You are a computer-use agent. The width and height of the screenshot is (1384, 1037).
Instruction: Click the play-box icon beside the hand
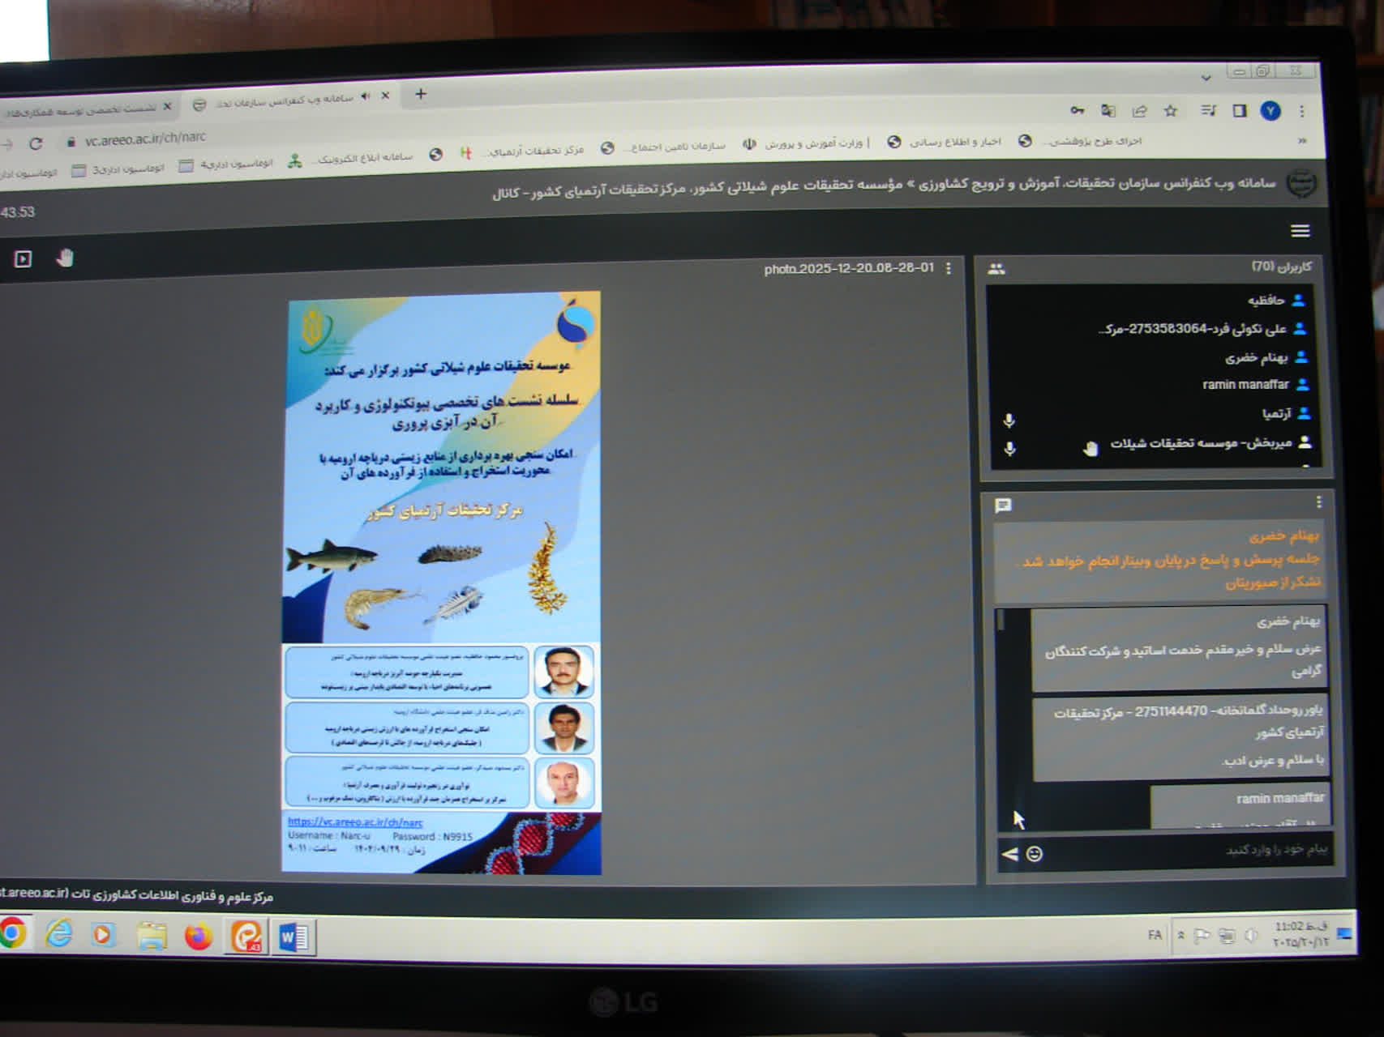coord(23,259)
